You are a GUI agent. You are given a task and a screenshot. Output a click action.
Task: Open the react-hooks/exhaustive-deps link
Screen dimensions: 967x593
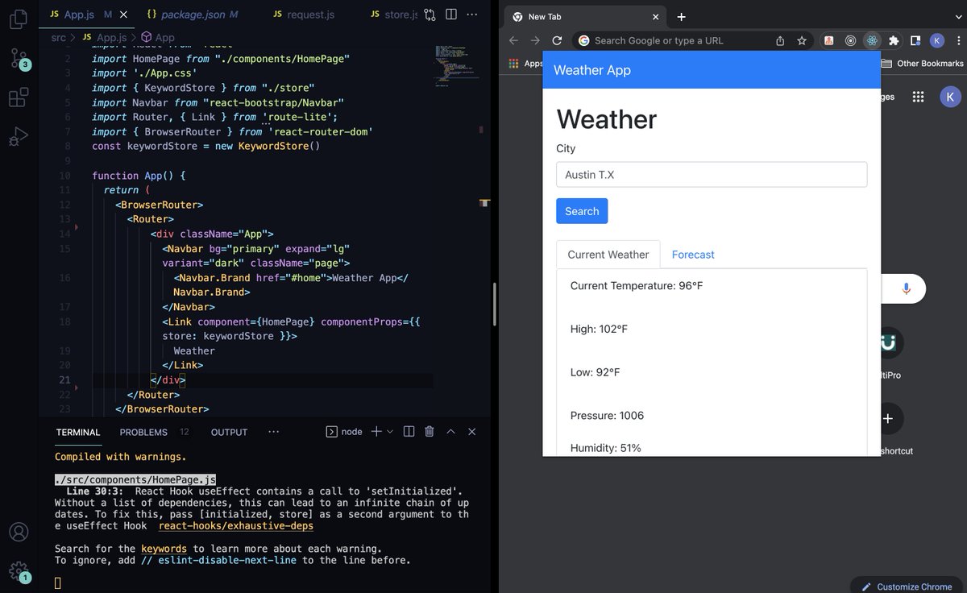(x=235, y=526)
